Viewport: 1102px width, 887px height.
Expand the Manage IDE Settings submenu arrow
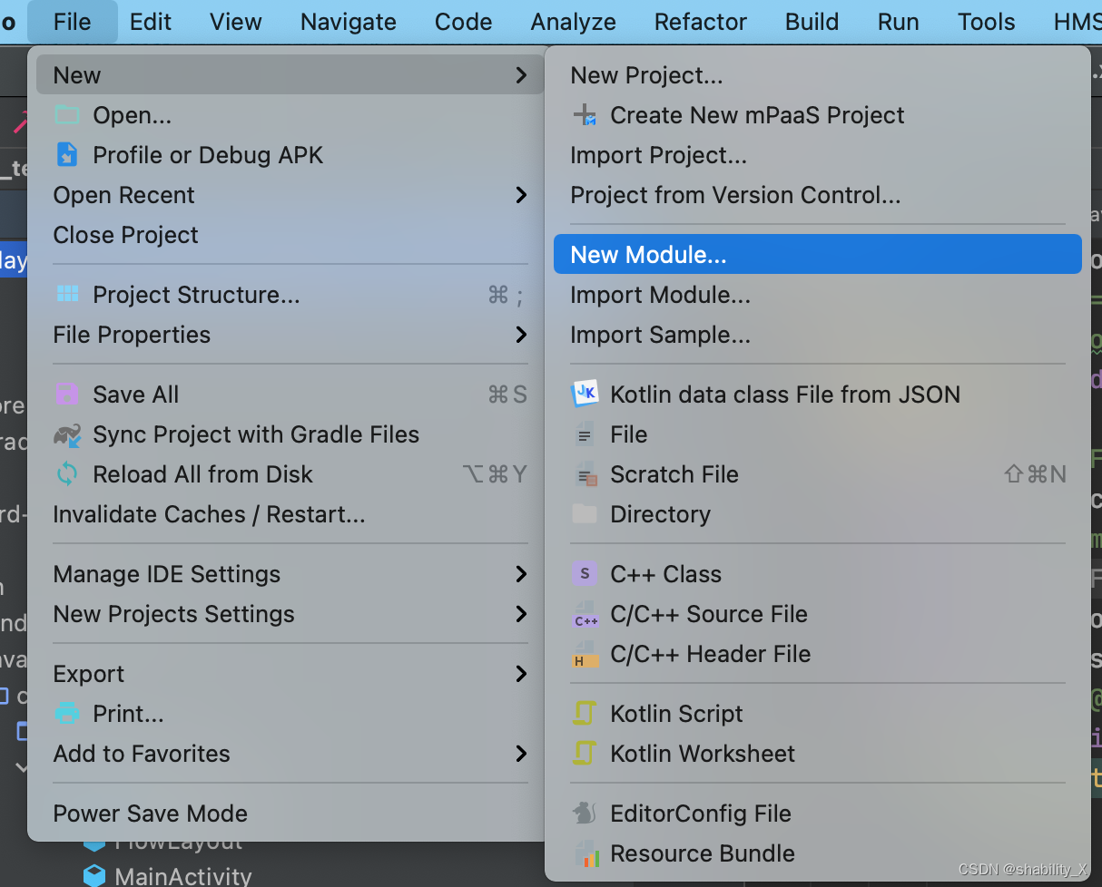click(x=521, y=574)
